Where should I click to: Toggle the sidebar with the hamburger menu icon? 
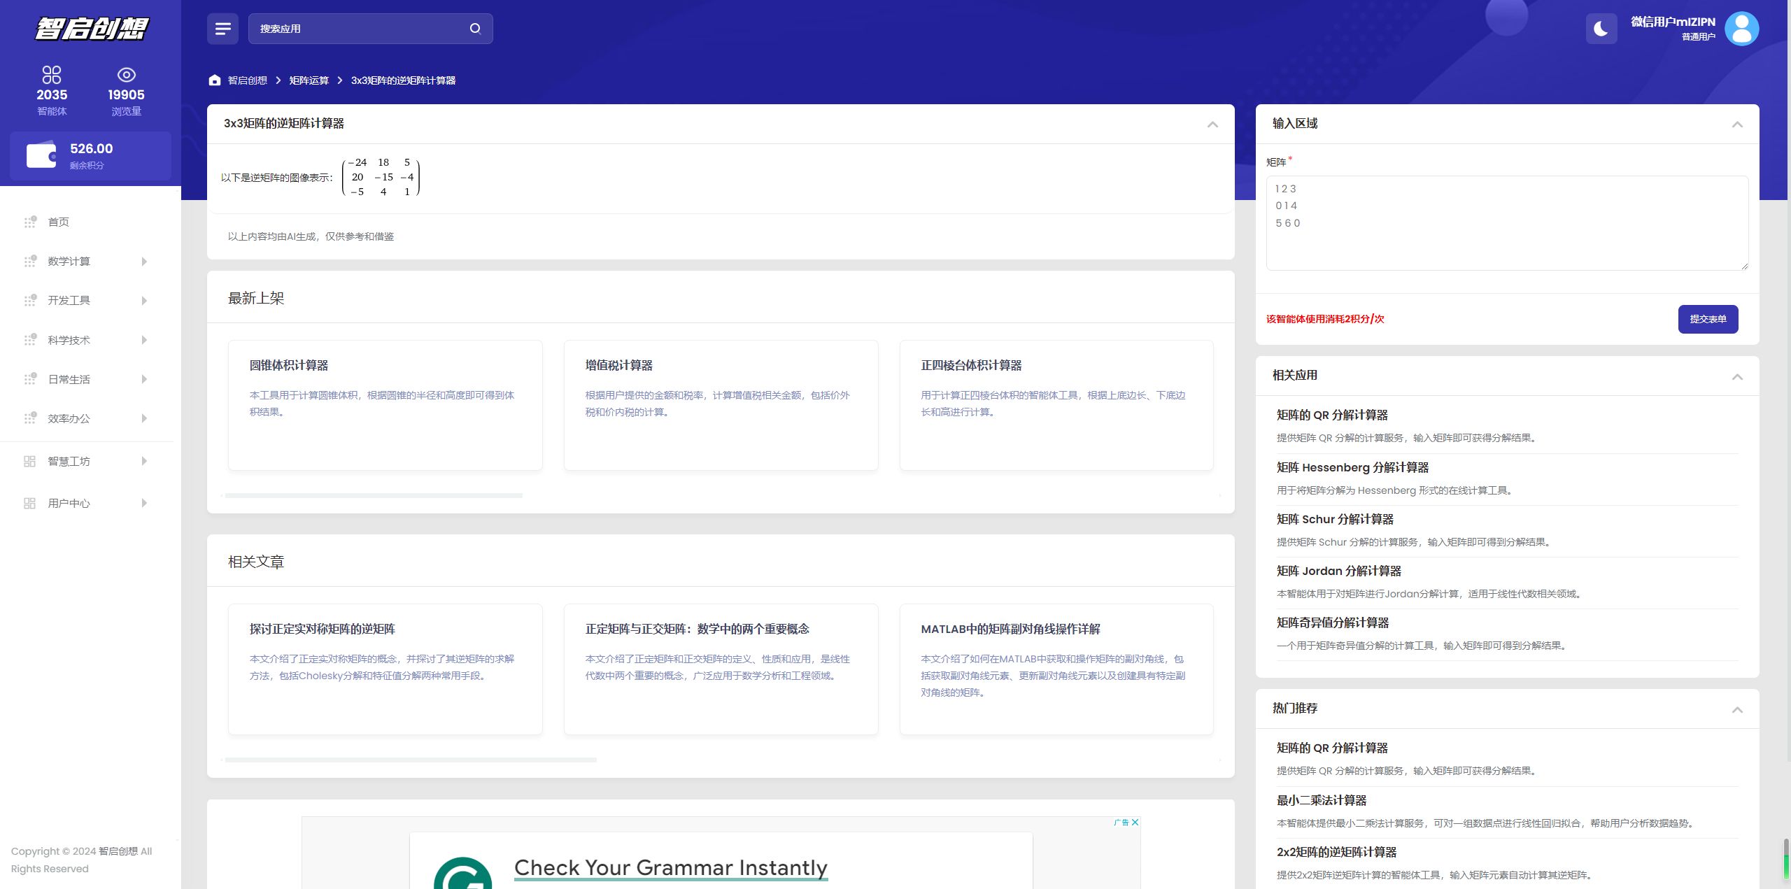click(222, 29)
